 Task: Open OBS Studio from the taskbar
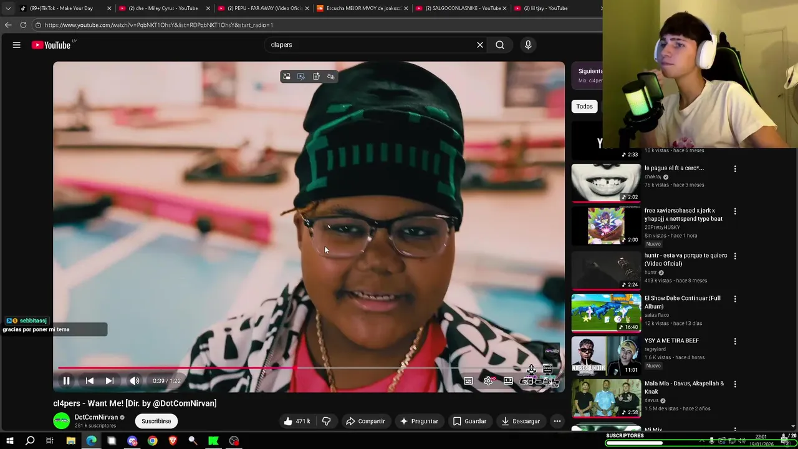[x=234, y=441]
